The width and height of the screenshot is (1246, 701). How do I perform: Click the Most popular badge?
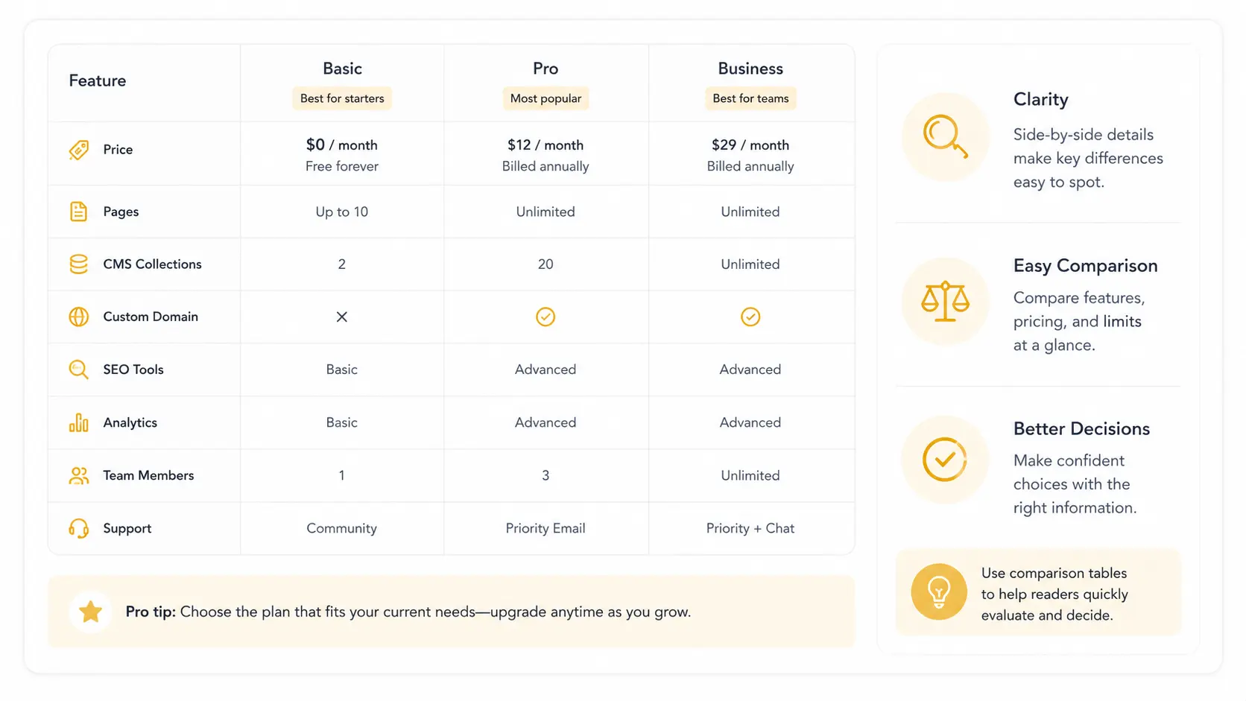[x=545, y=98]
